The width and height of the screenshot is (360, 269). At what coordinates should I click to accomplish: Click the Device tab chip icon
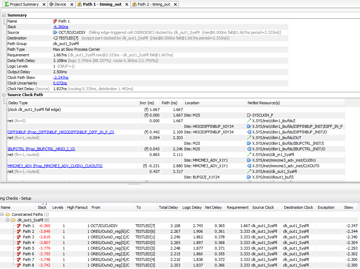click(51, 4)
